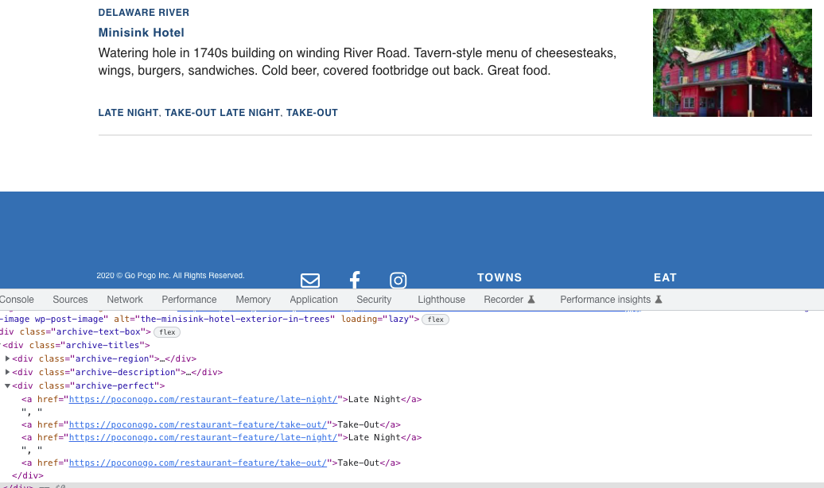This screenshot has height=488, width=824.
Task: Select the archive-titles div line
Action: [76, 345]
